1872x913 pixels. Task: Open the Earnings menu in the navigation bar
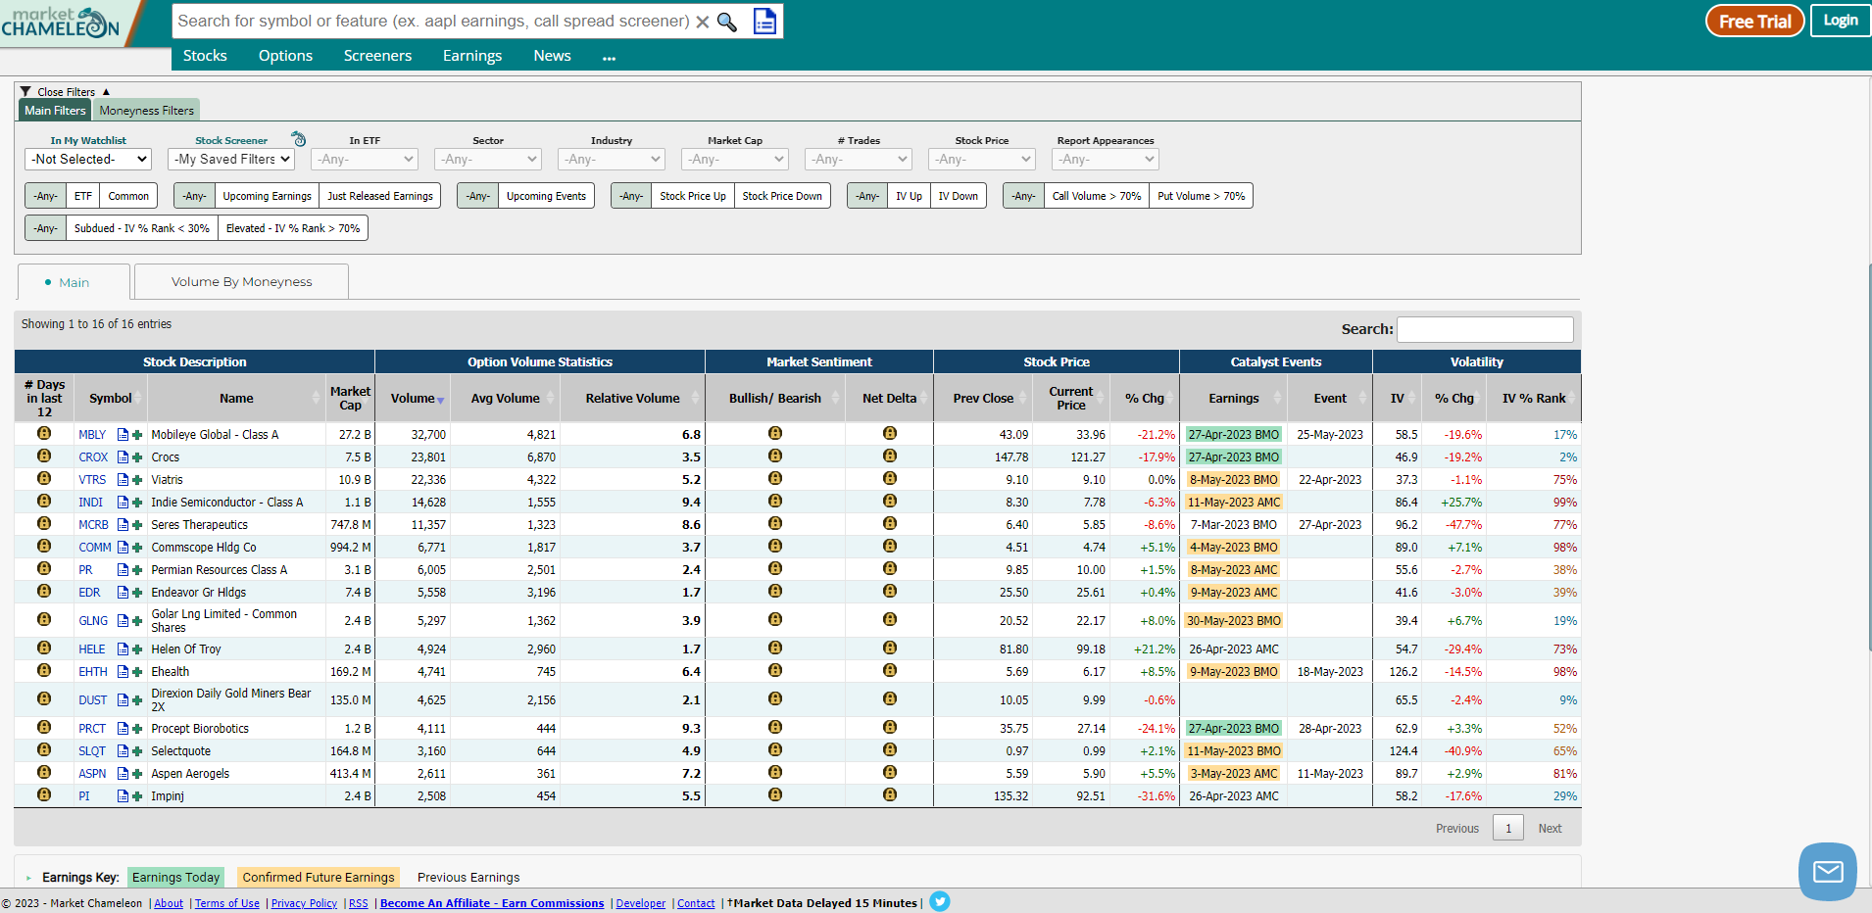pyautogui.click(x=472, y=56)
